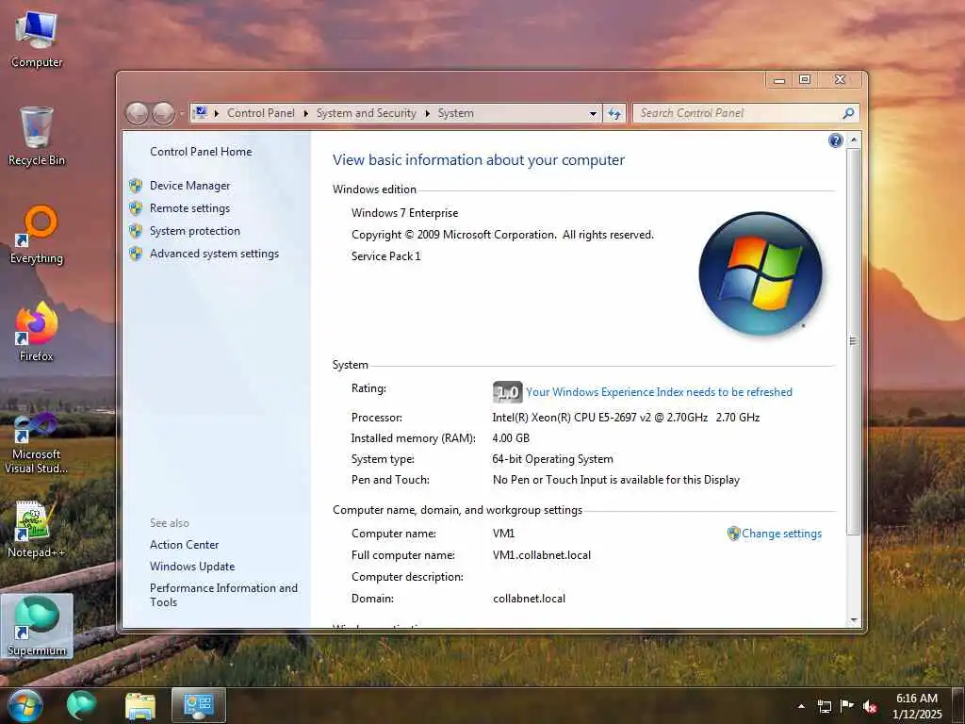965x724 pixels.
Task: Open Control Panel Home
Action: click(x=201, y=152)
